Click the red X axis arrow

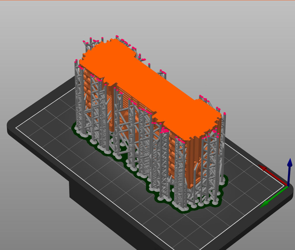[273, 175]
